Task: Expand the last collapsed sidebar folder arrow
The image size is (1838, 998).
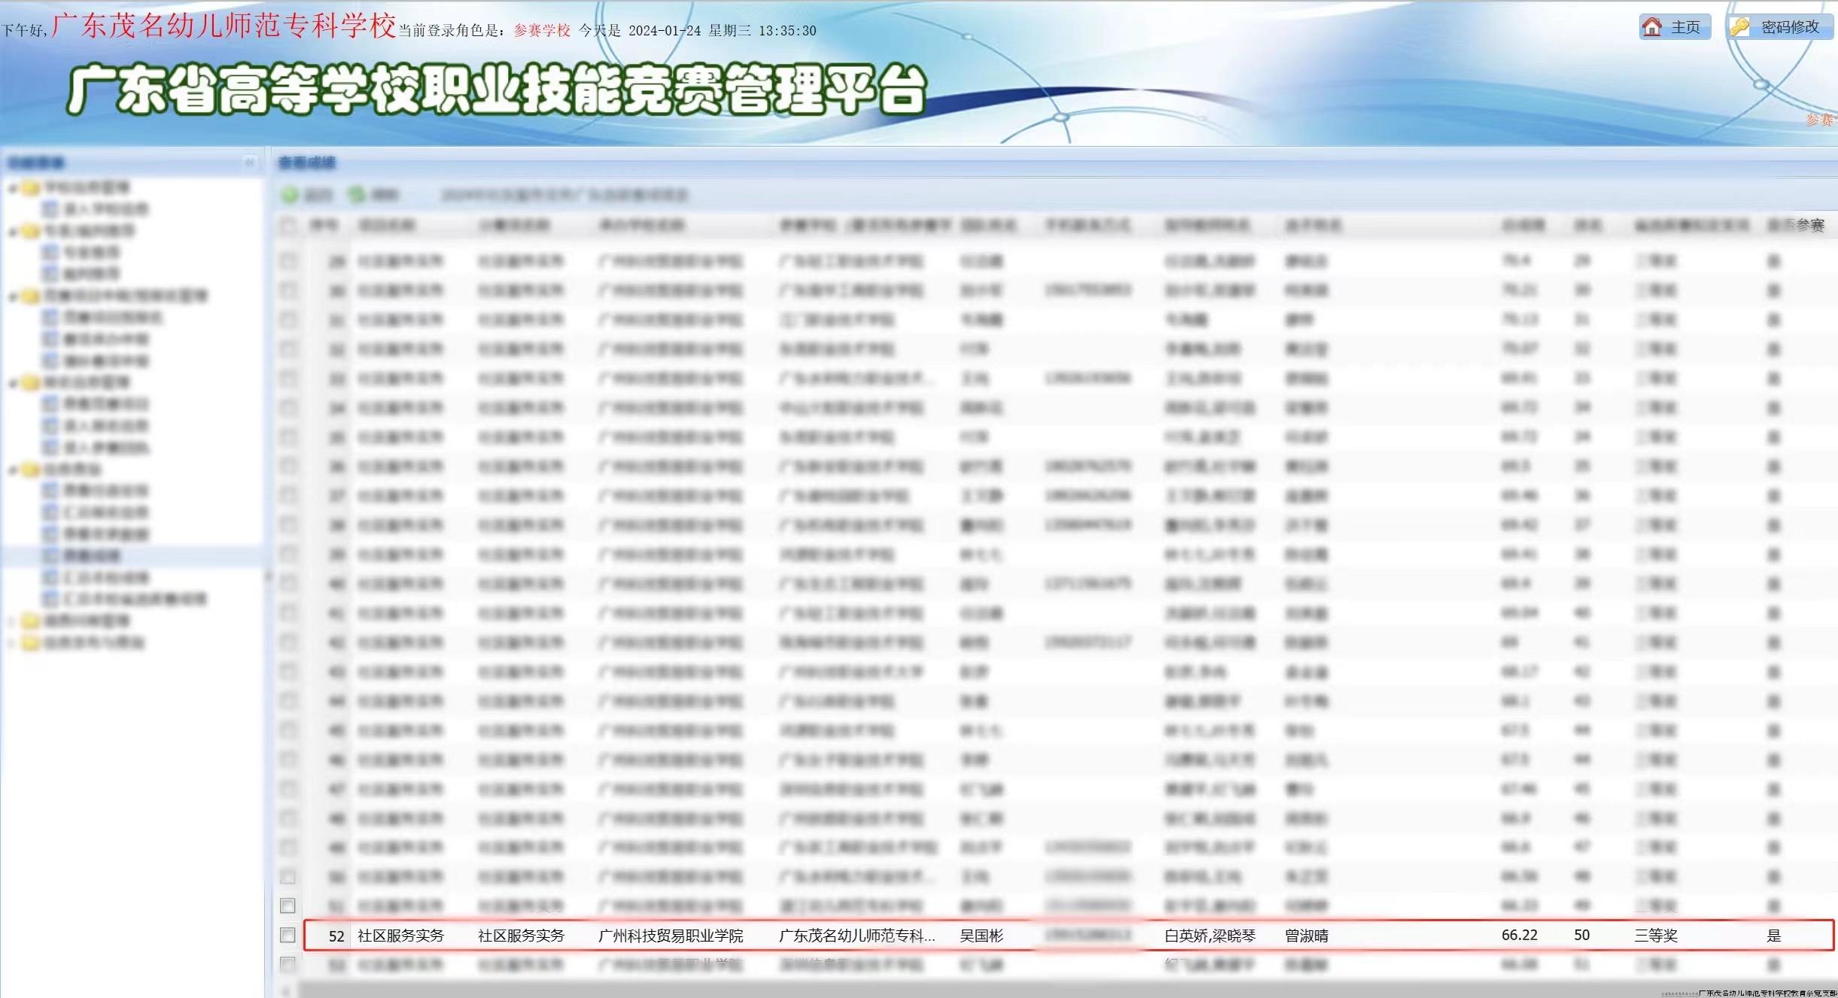Action: [13, 644]
